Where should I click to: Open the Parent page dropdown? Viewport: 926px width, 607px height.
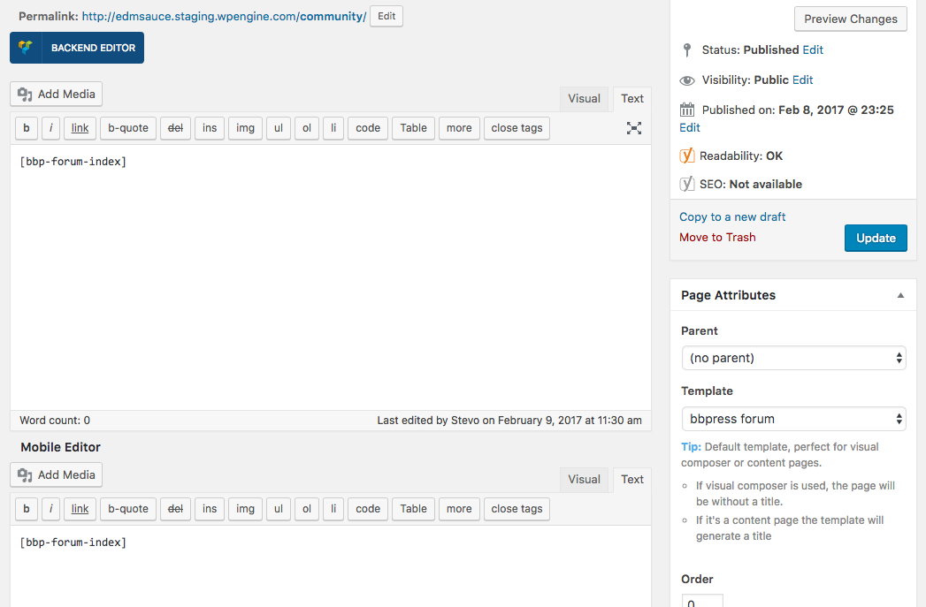click(x=793, y=358)
